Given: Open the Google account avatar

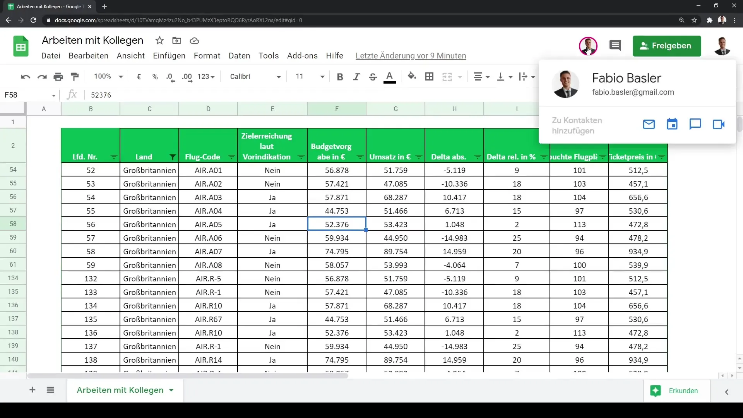Looking at the screenshot, I should [722, 46].
